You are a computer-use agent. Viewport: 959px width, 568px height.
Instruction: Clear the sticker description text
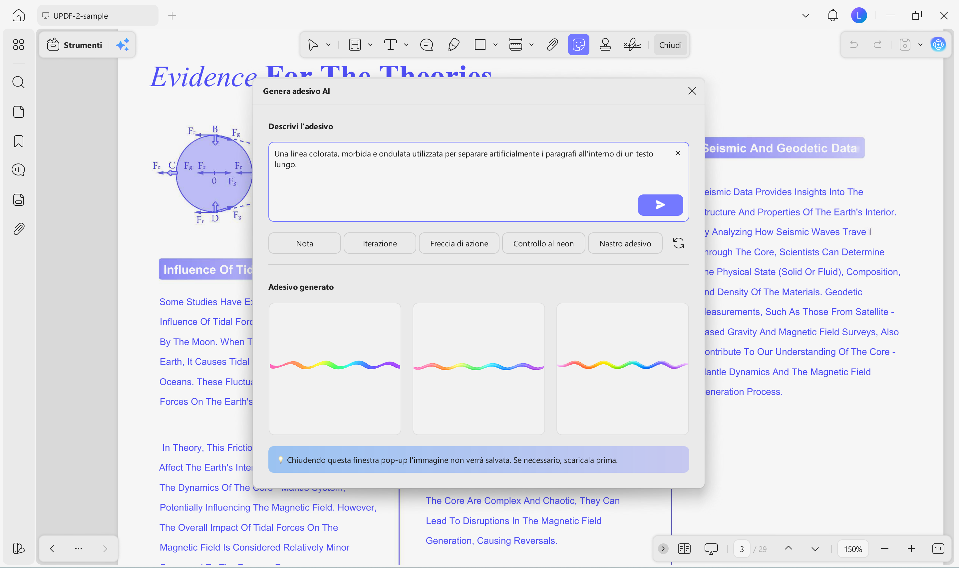(678, 153)
